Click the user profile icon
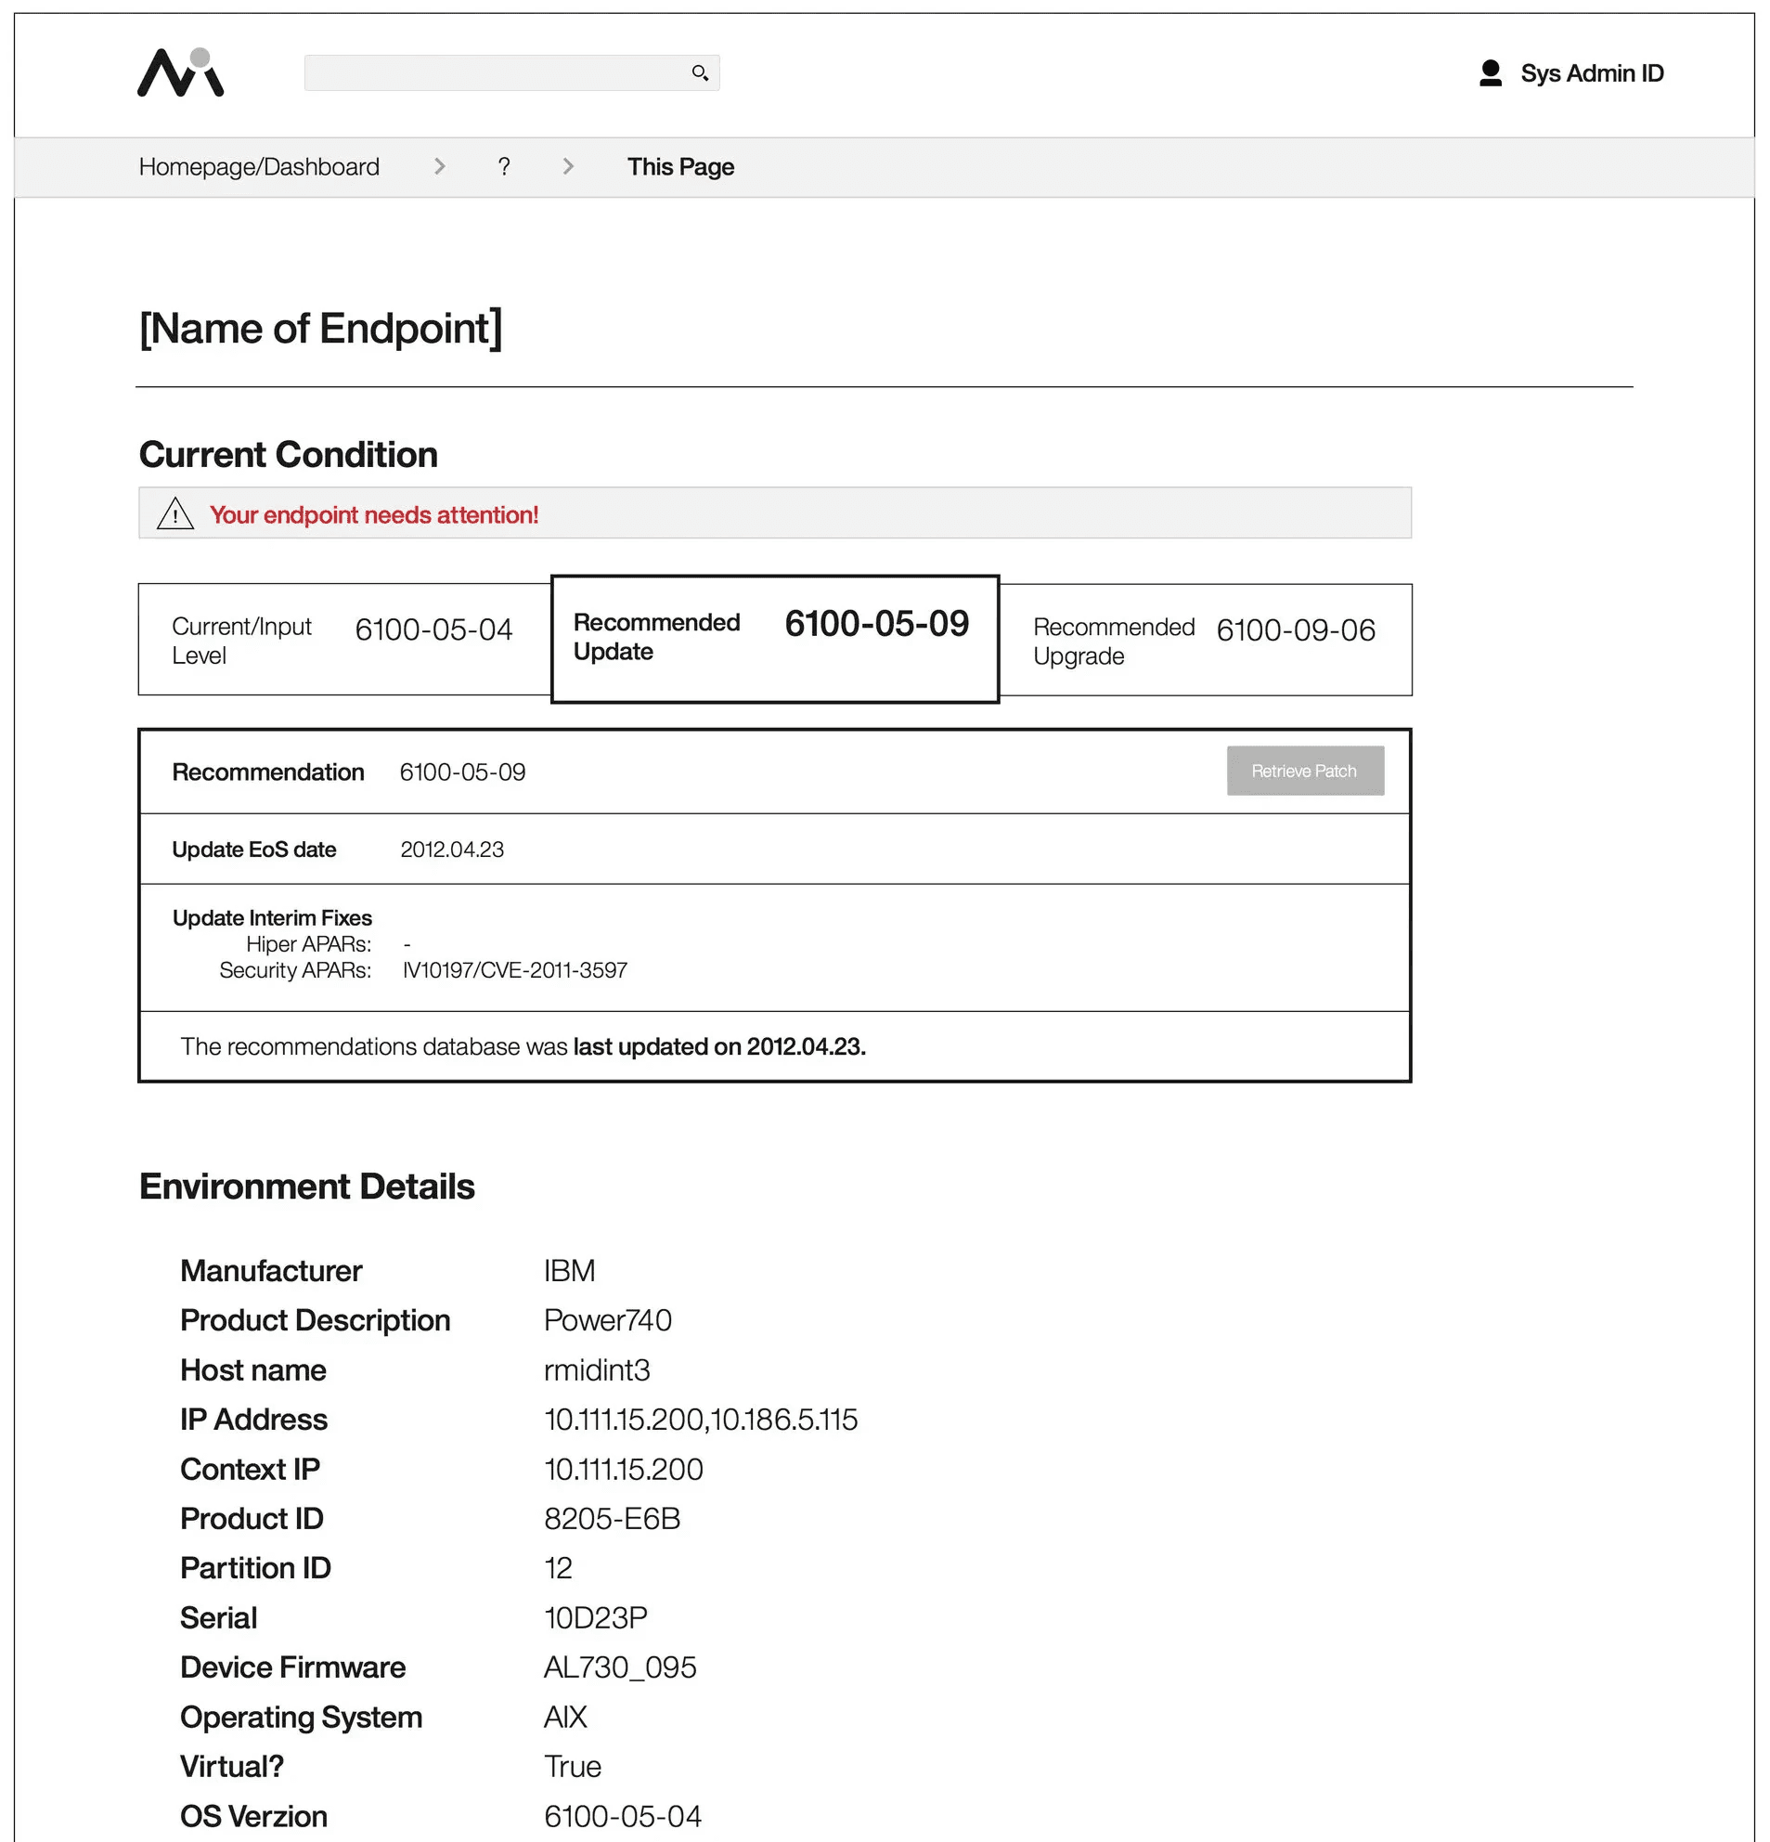The width and height of the screenshot is (1770, 1842). [x=1490, y=72]
